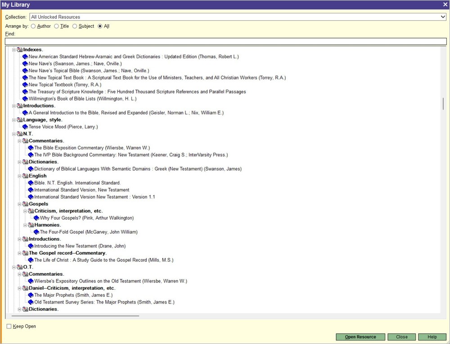
Task: Click book icon for The Major Prophets
Action: pos(31,295)
